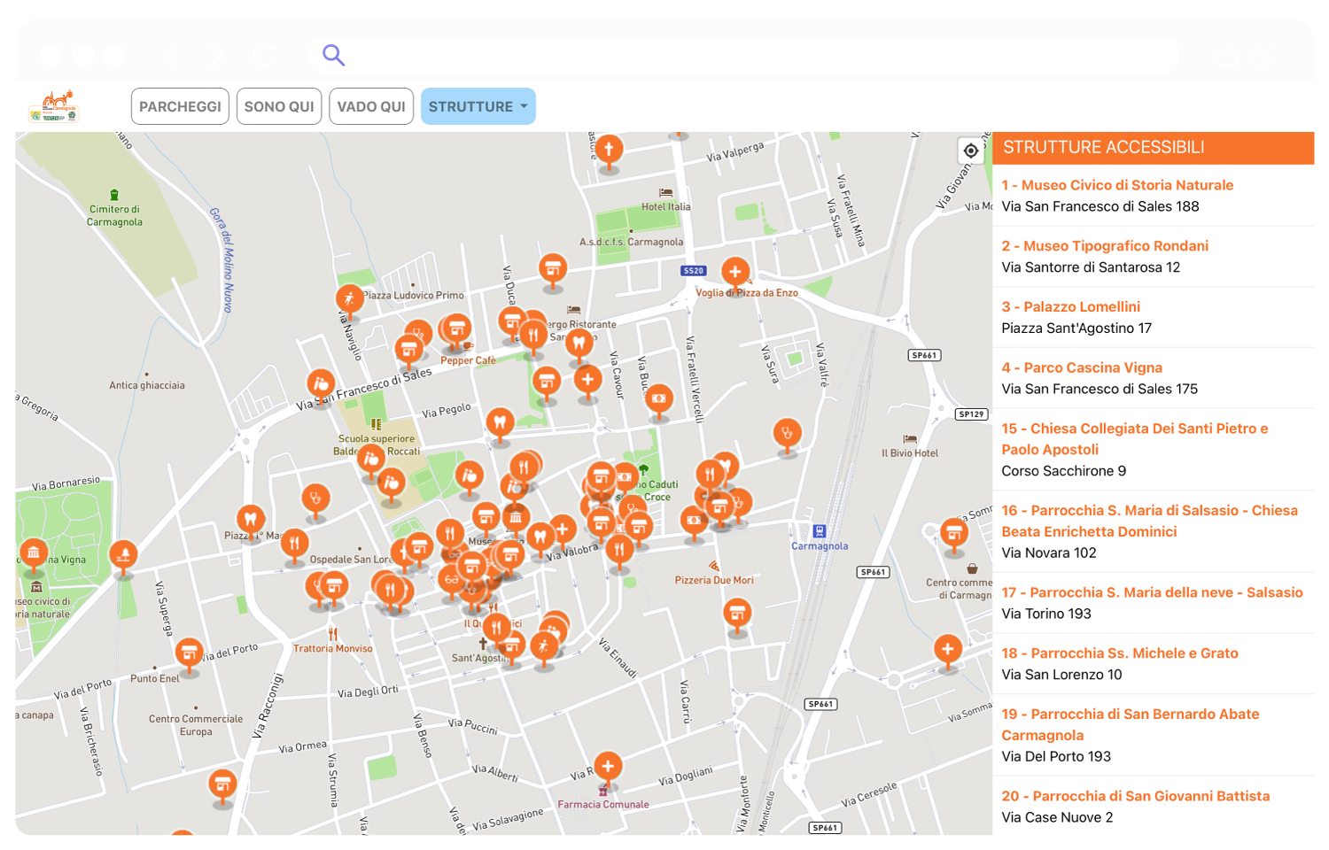The width and height of the screenshot is (1329, 850).
Task: Open 2 - Museo Tipografico Rondani
Action: tap(1105, 246)
